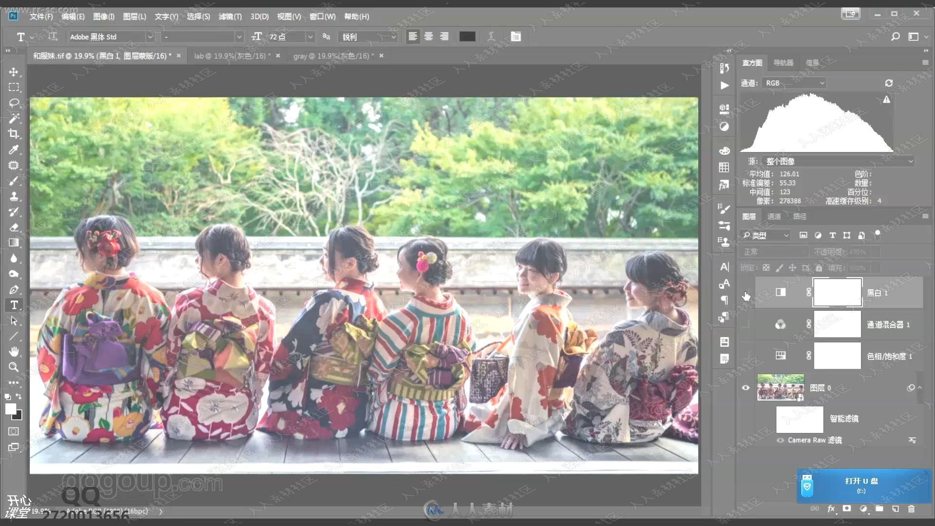Open the font size dropdown 72 点
The height and width of the screenshot is (526, 935).
tap(310, 37)
